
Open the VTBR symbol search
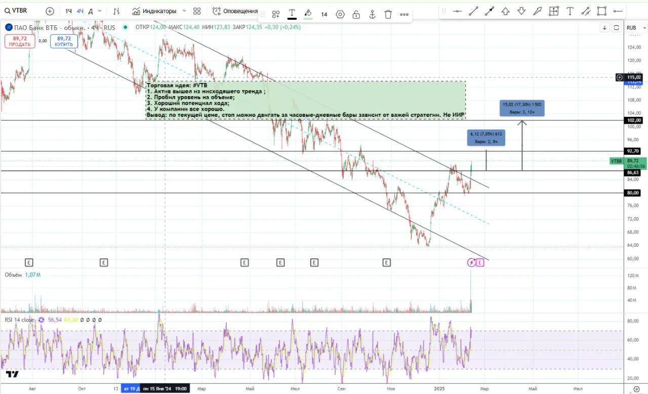tap(16, 11)
